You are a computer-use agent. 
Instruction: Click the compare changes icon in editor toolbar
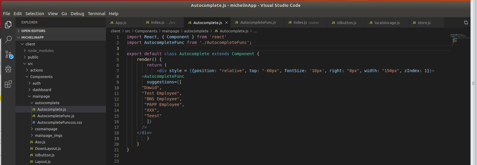466,23
